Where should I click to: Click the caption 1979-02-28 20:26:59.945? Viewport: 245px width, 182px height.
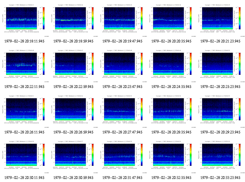(73, 132)
